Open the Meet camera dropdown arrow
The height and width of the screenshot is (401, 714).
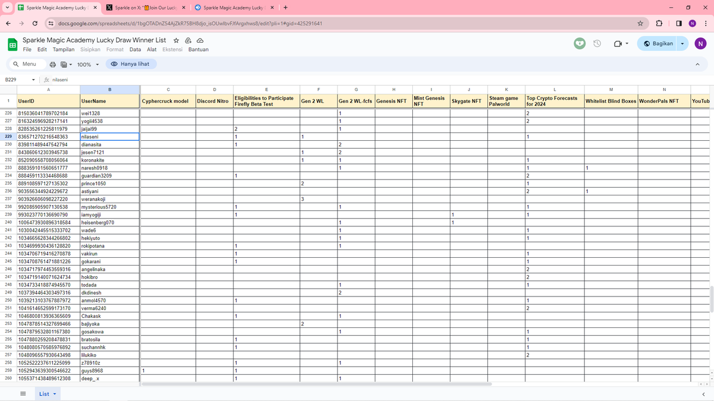point(627,44)
